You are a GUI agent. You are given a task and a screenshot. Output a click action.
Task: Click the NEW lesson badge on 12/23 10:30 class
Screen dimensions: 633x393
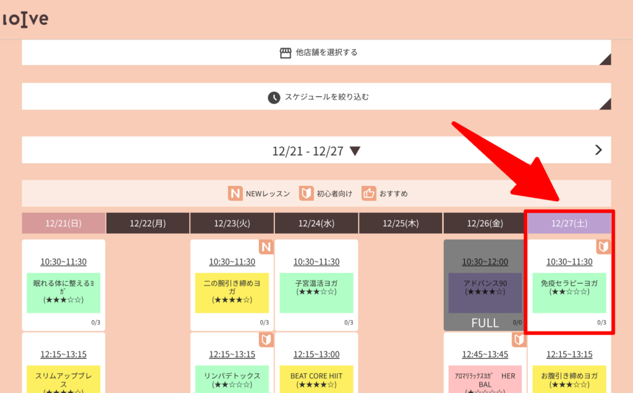click(x=266, y=247)
